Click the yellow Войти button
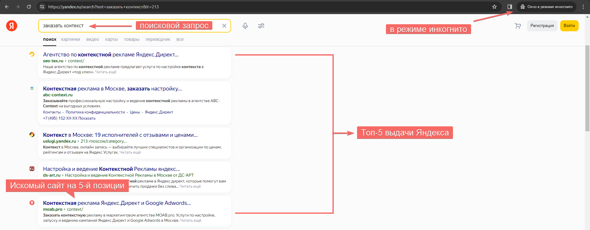 click(x=569, y=26)
